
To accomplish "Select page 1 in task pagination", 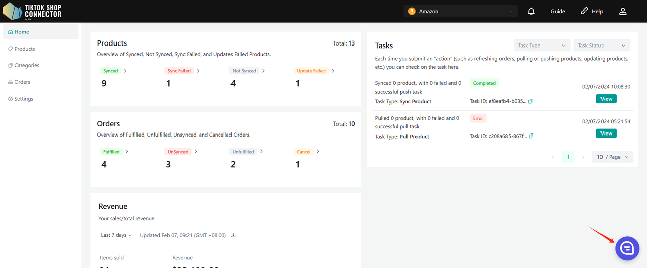I will pyautogui.click(x=568, y=157).
